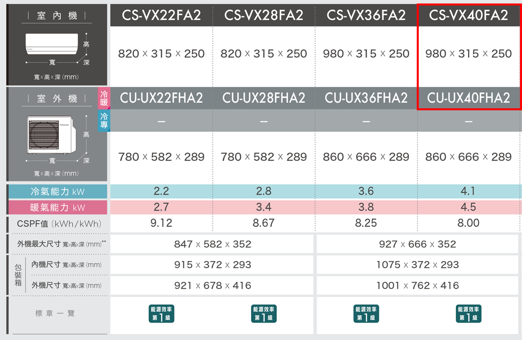This screenshot has width=522, height=340.
Task: Select the CS-VX36FA2 model header
Action: coord(366,15)
